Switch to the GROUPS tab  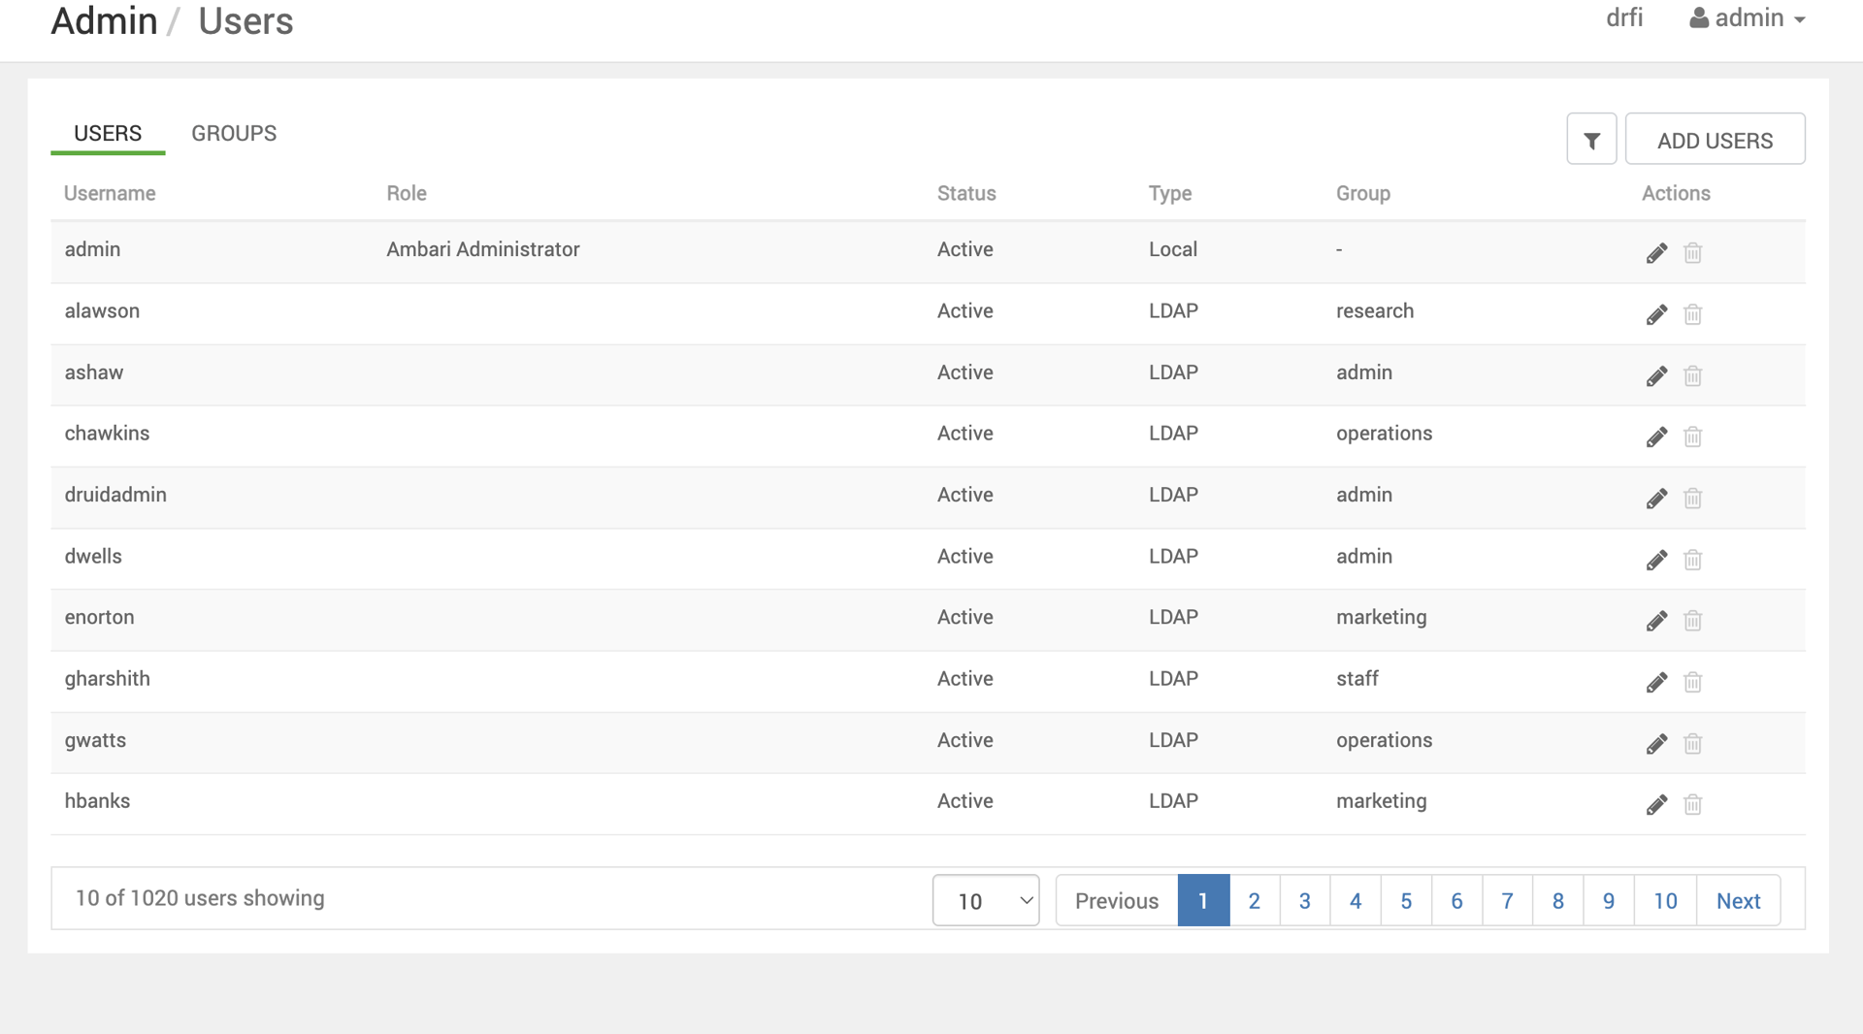[234, 134]
